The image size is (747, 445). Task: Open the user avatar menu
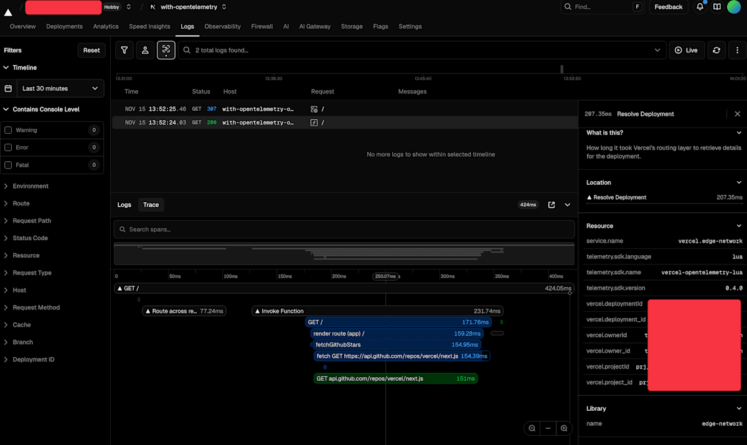pos(734,7)
